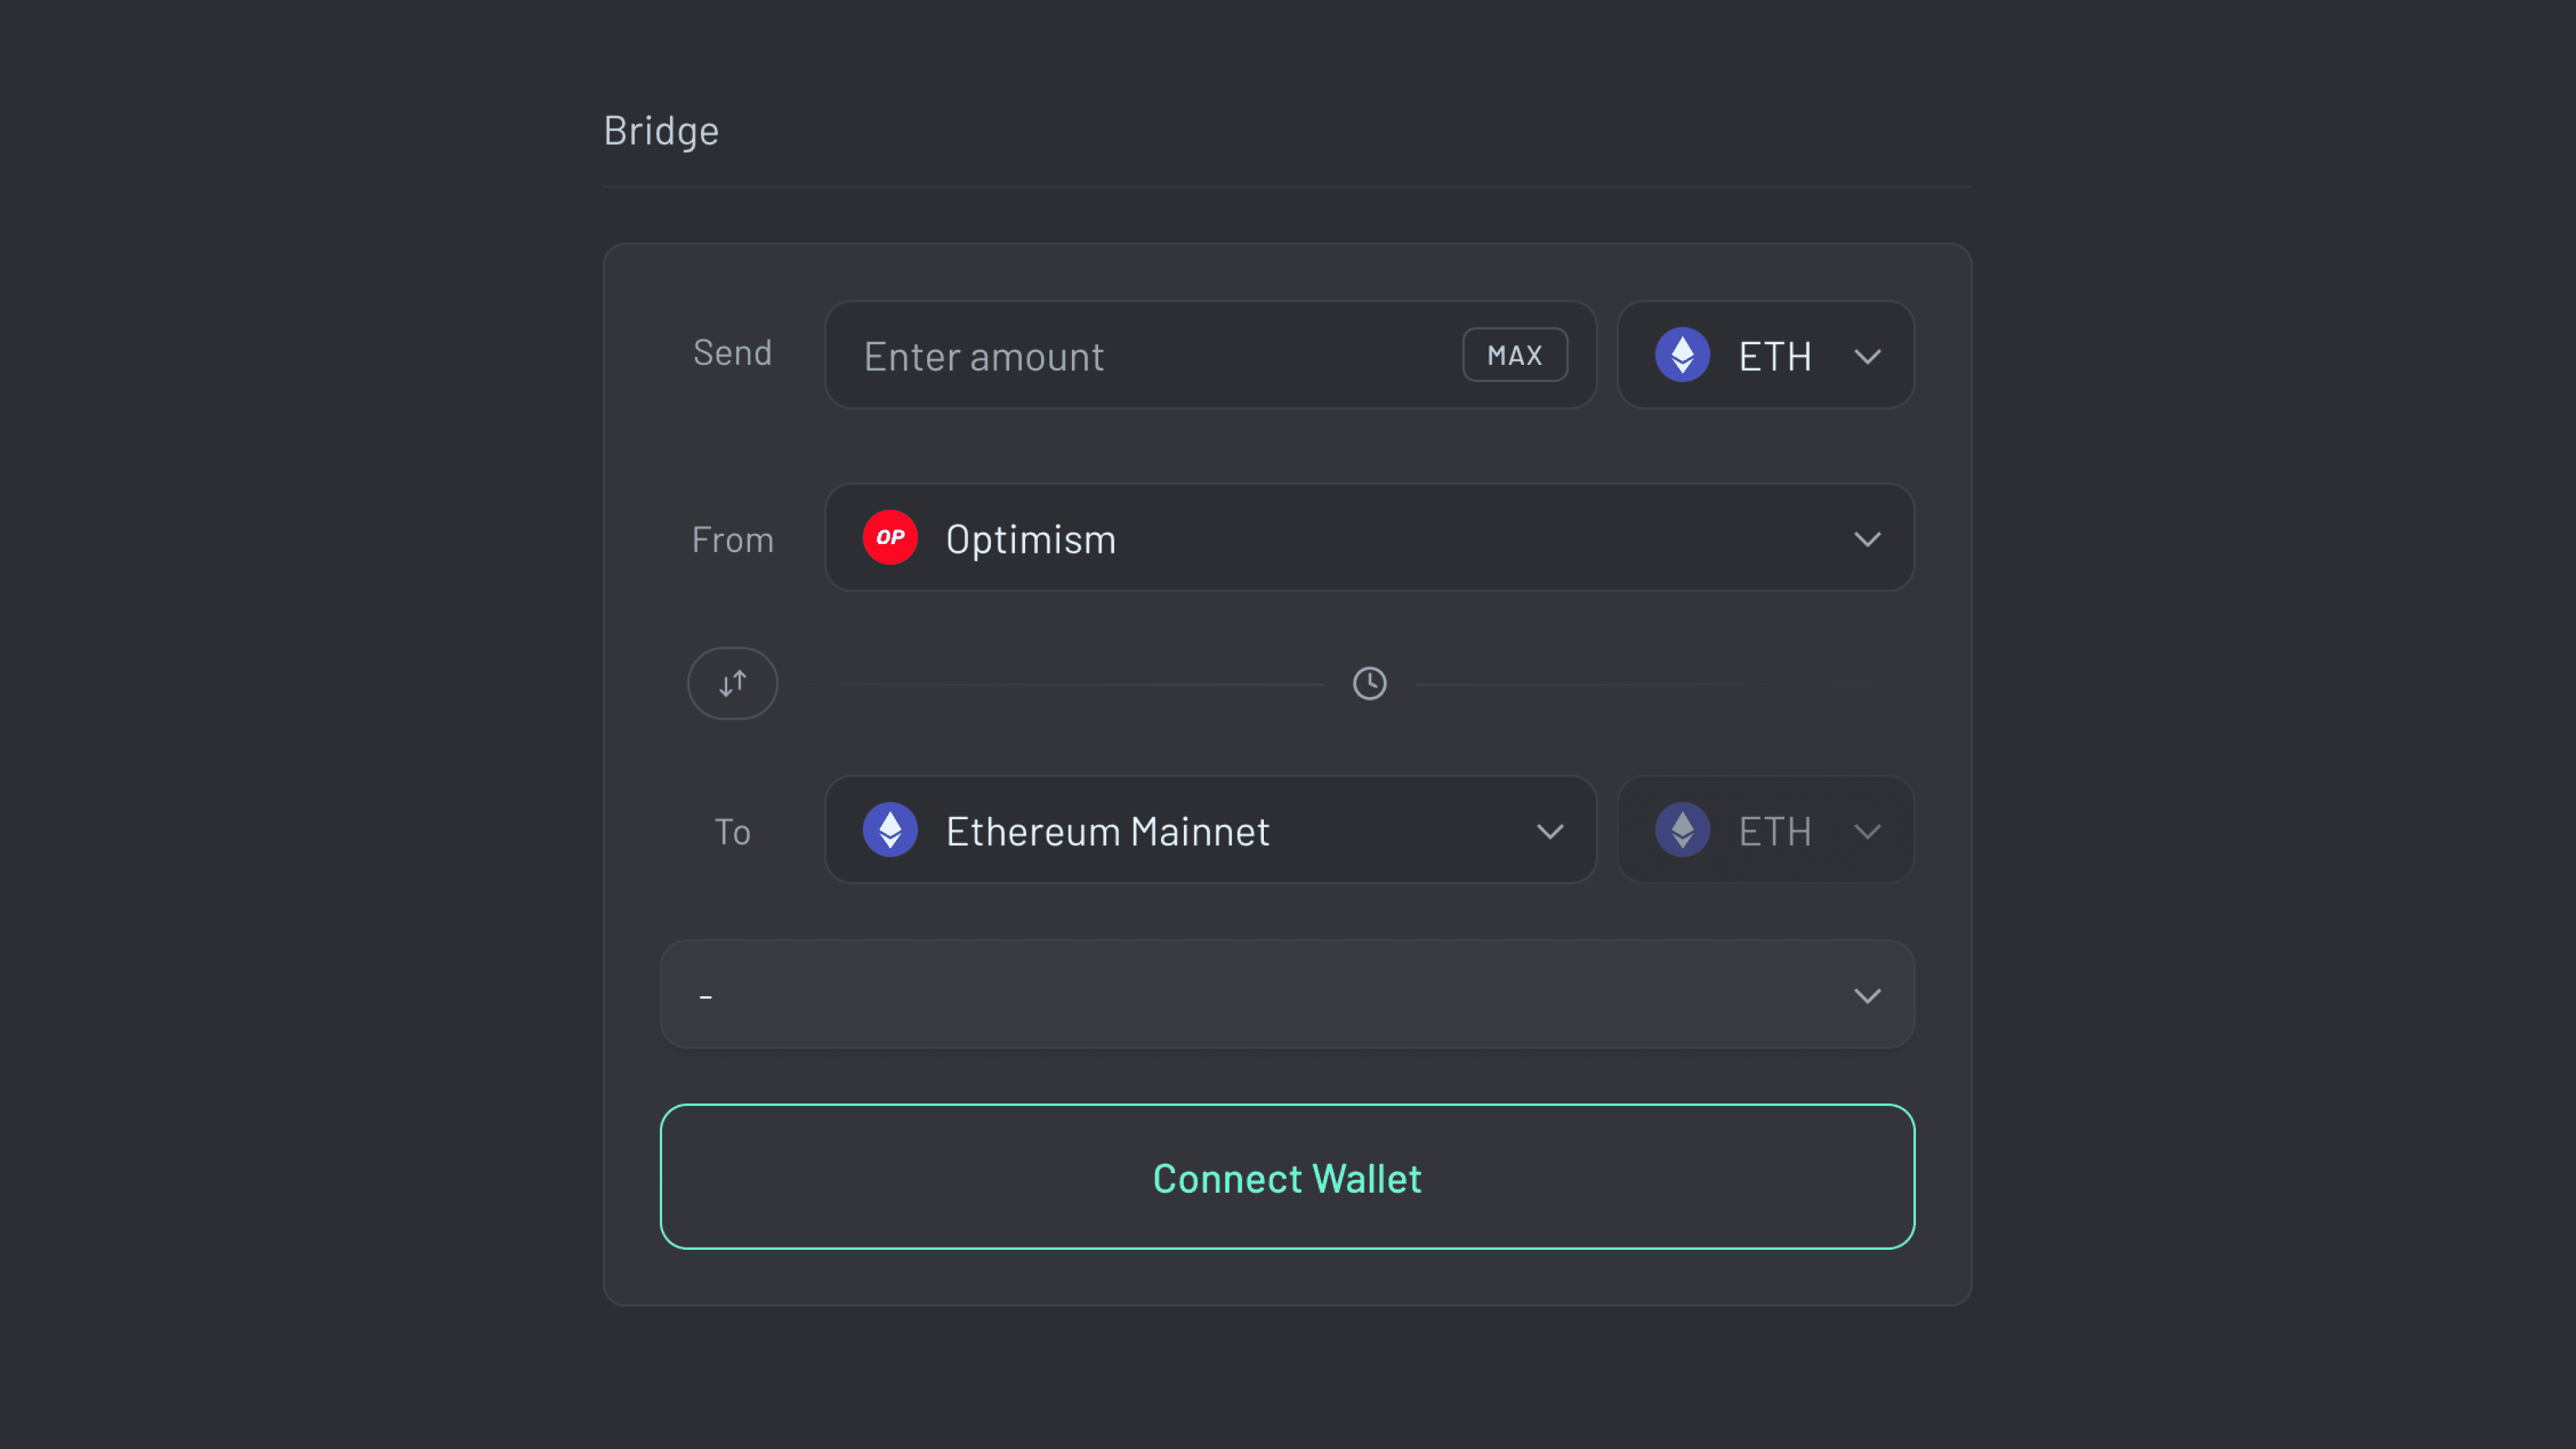The image size is (2576, 1449).
Task: Click the clock icon between chains
Action: click(1369, 683)
